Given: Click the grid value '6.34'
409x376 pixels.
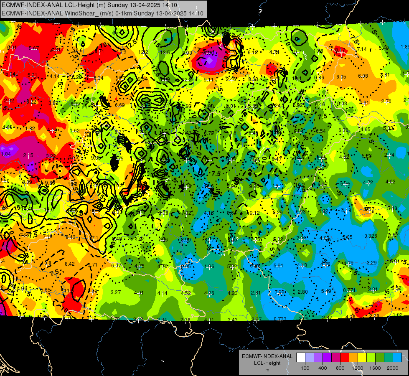Looking at the screenshot, I should [99, 78].
